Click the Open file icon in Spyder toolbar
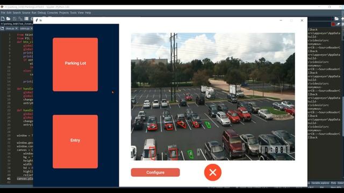The width and height of the screenshot is (344, 193). 9,19
